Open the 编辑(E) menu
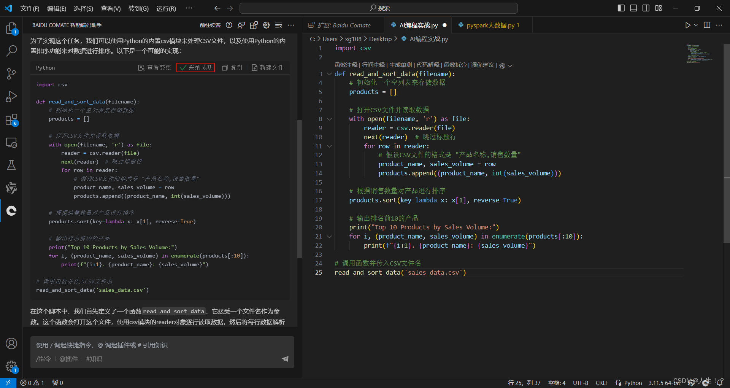This screenshot has width=730, height=388. coord(57,8)
